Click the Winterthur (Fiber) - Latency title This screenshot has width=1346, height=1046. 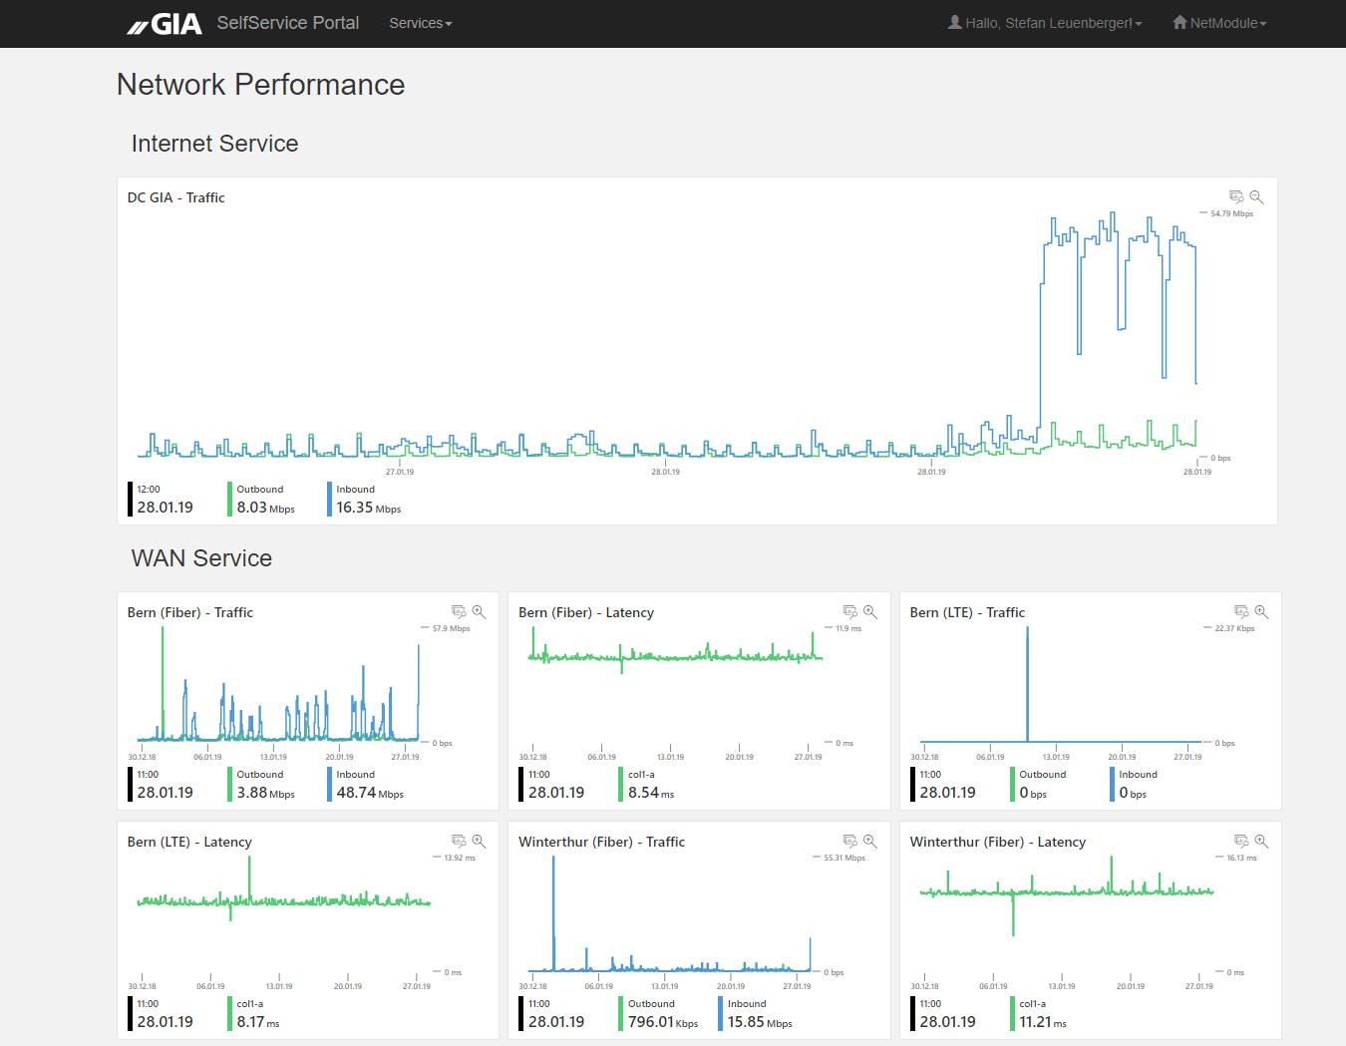(x=998, y=842)
